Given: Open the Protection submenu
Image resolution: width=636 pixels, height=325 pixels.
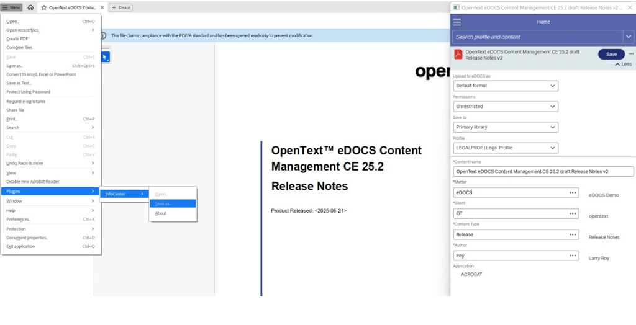Looking at the screenshot, I should (x=51, y=229).
